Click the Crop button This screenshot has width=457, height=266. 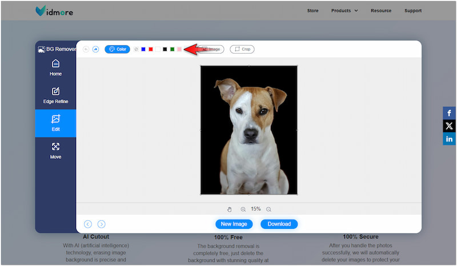pyautogui.click(x=242, y=50)
